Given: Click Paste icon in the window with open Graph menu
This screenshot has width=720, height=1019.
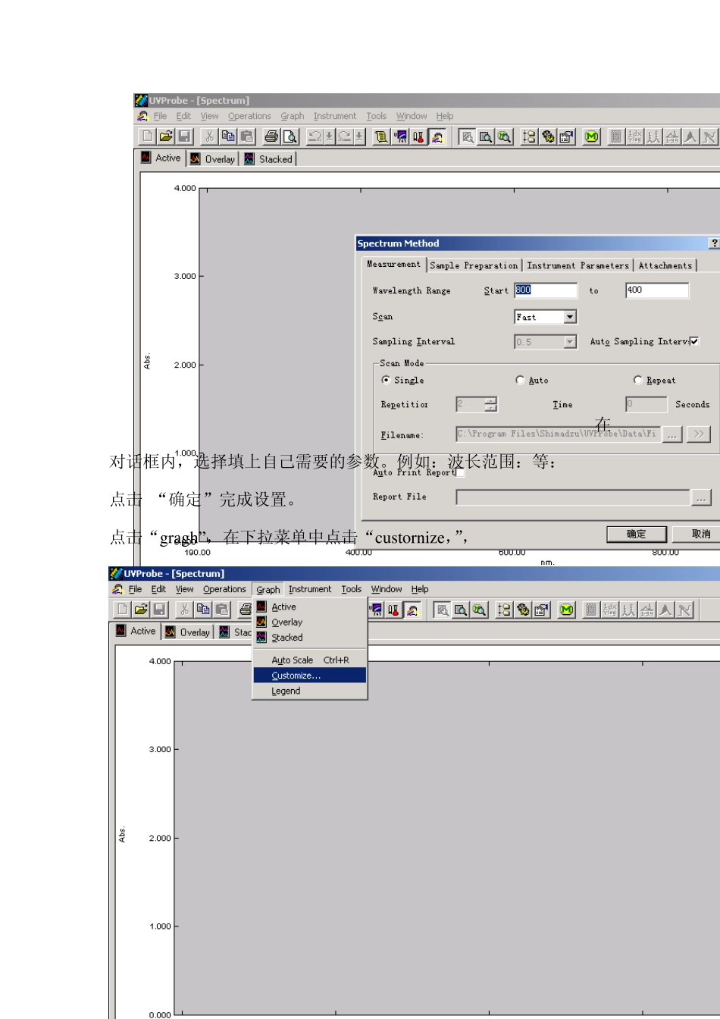Looking at the screenshot, I should pyautogui.click(x=221, y=610).
